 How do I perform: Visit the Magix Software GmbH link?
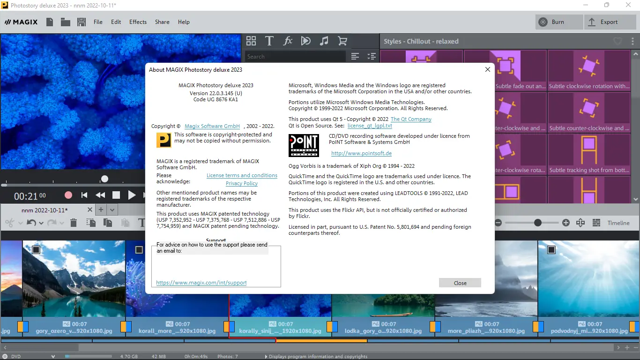(x=212, y=126)
